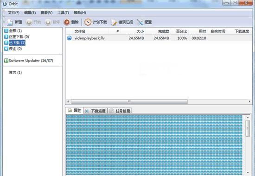The width and height of the screenshot is (255, 176).
Task: Select the 全部 (1) category
Action: [x=13, y=31]
